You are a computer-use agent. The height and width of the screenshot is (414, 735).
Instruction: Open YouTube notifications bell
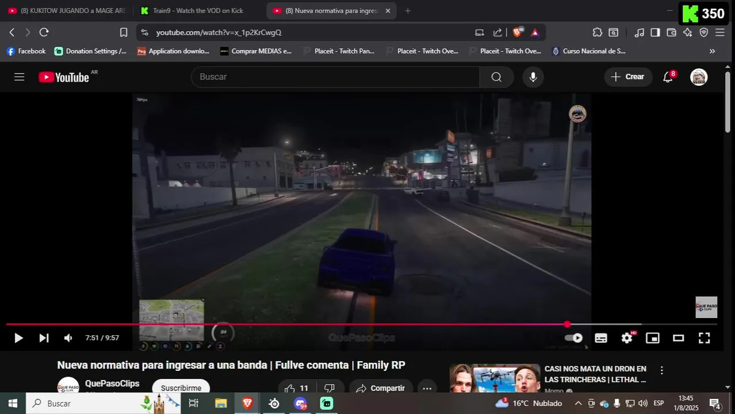[x=668, y=77]
